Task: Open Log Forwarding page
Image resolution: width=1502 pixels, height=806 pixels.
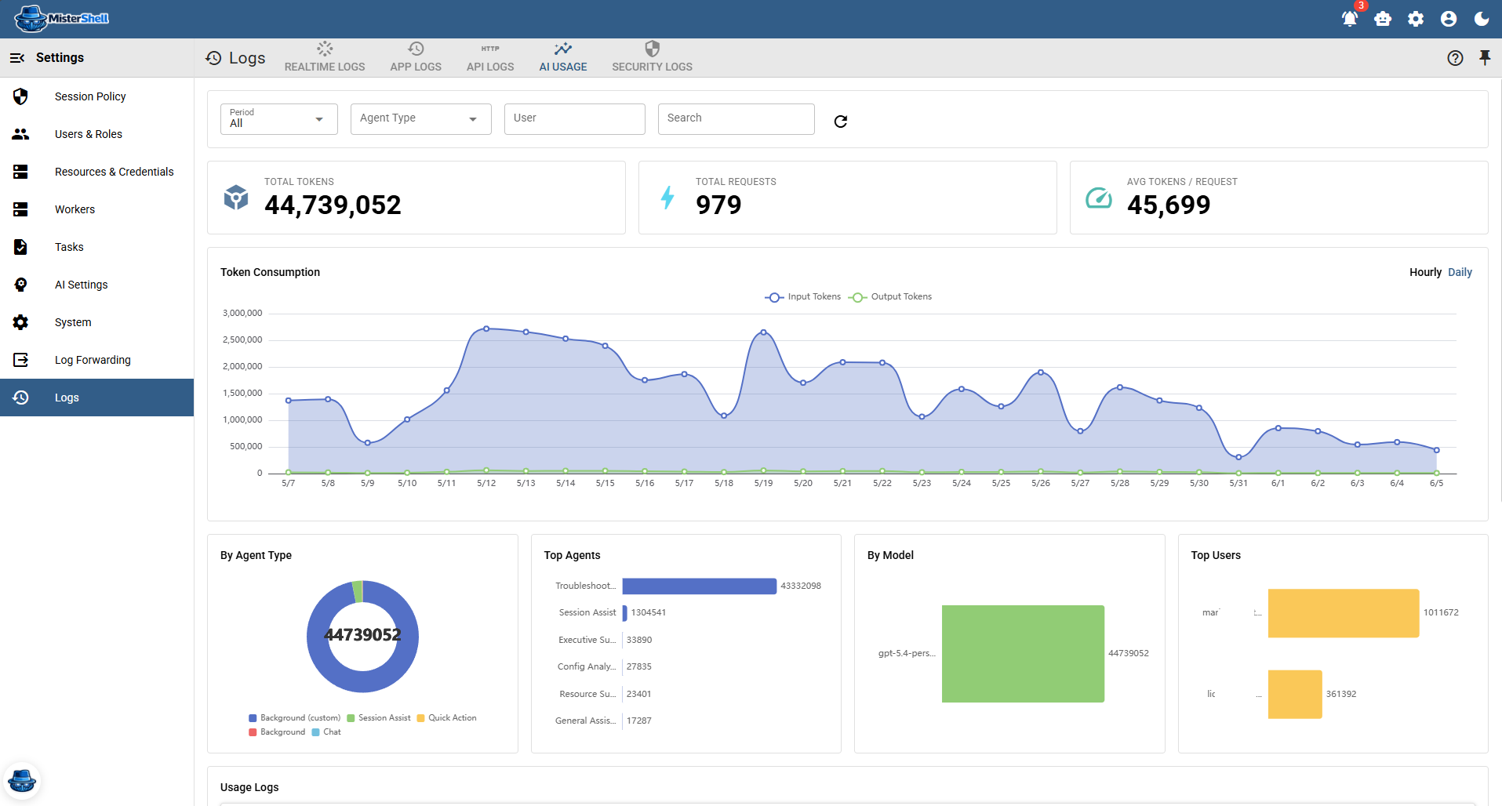Action: pyautogui.click(x=97, y=360)
